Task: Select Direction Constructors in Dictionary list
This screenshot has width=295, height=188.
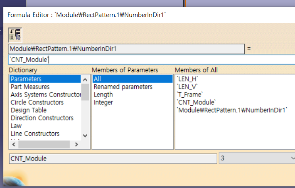Action: point(45,118)
